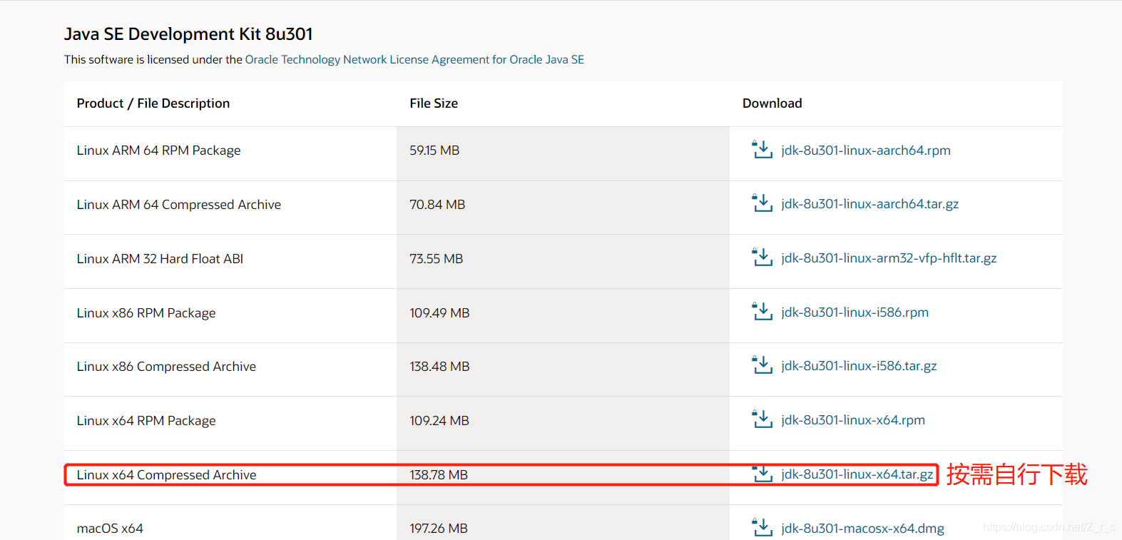
Task: Click download icon for arm32-vfp-hflt.tar.gz
Action: tap(762, 258)
